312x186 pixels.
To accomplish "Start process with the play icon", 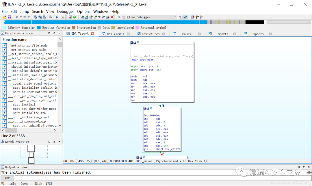I will tap(120, 17).
